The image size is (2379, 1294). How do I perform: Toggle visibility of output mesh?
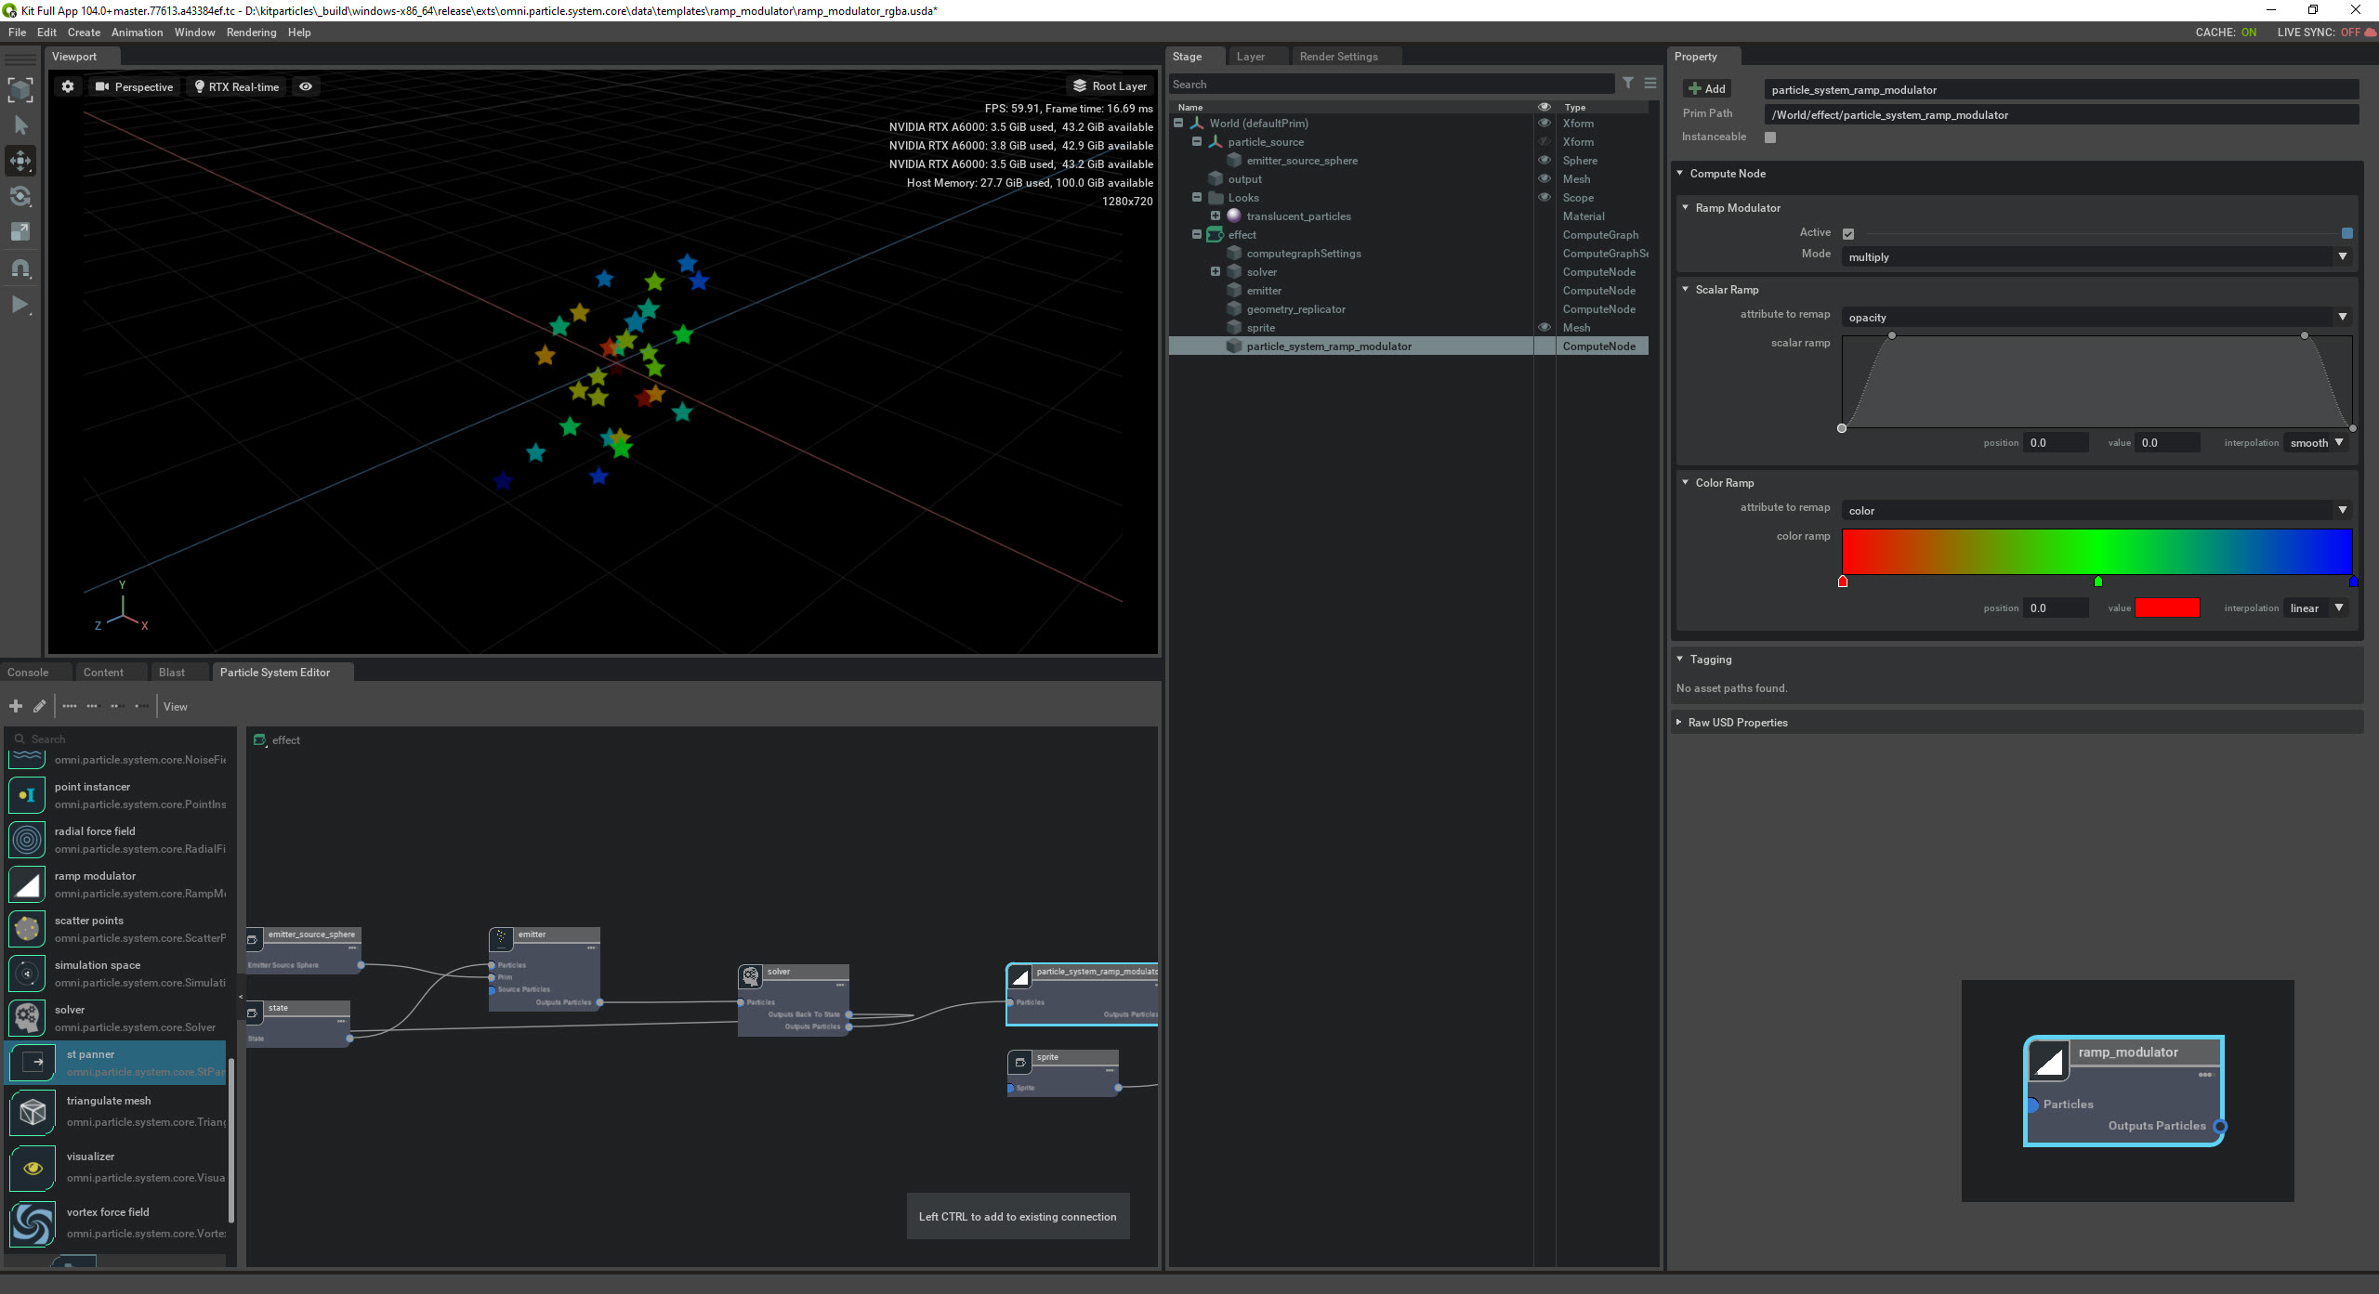click(1544, 179)
